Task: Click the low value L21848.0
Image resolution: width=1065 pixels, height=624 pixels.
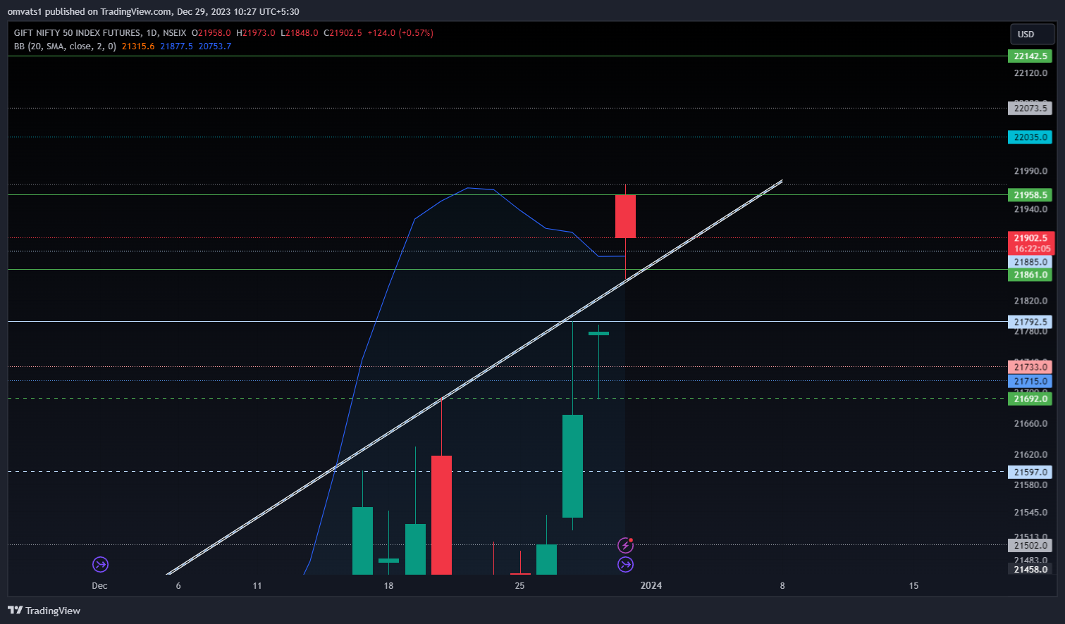Action: (300, 33)
